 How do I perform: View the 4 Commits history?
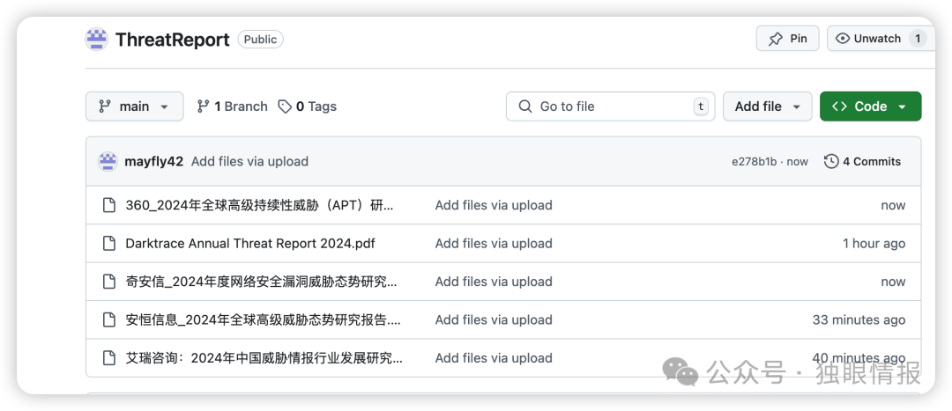[862, 161]
